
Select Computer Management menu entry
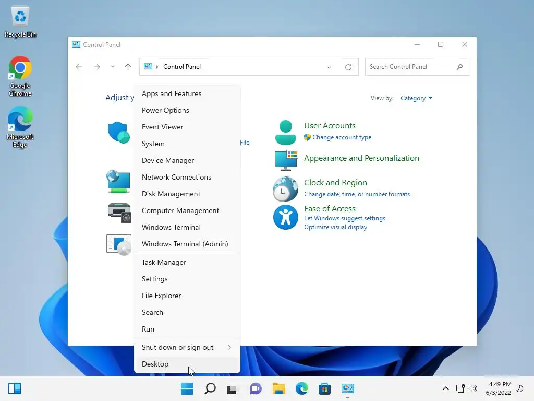187,211
